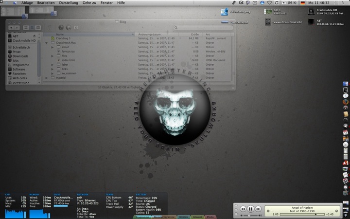Click the battery 95% status icon
Image resolution: width=350 pixels, height=219 pixels.
pyautogui.click(x=289, y=3)
